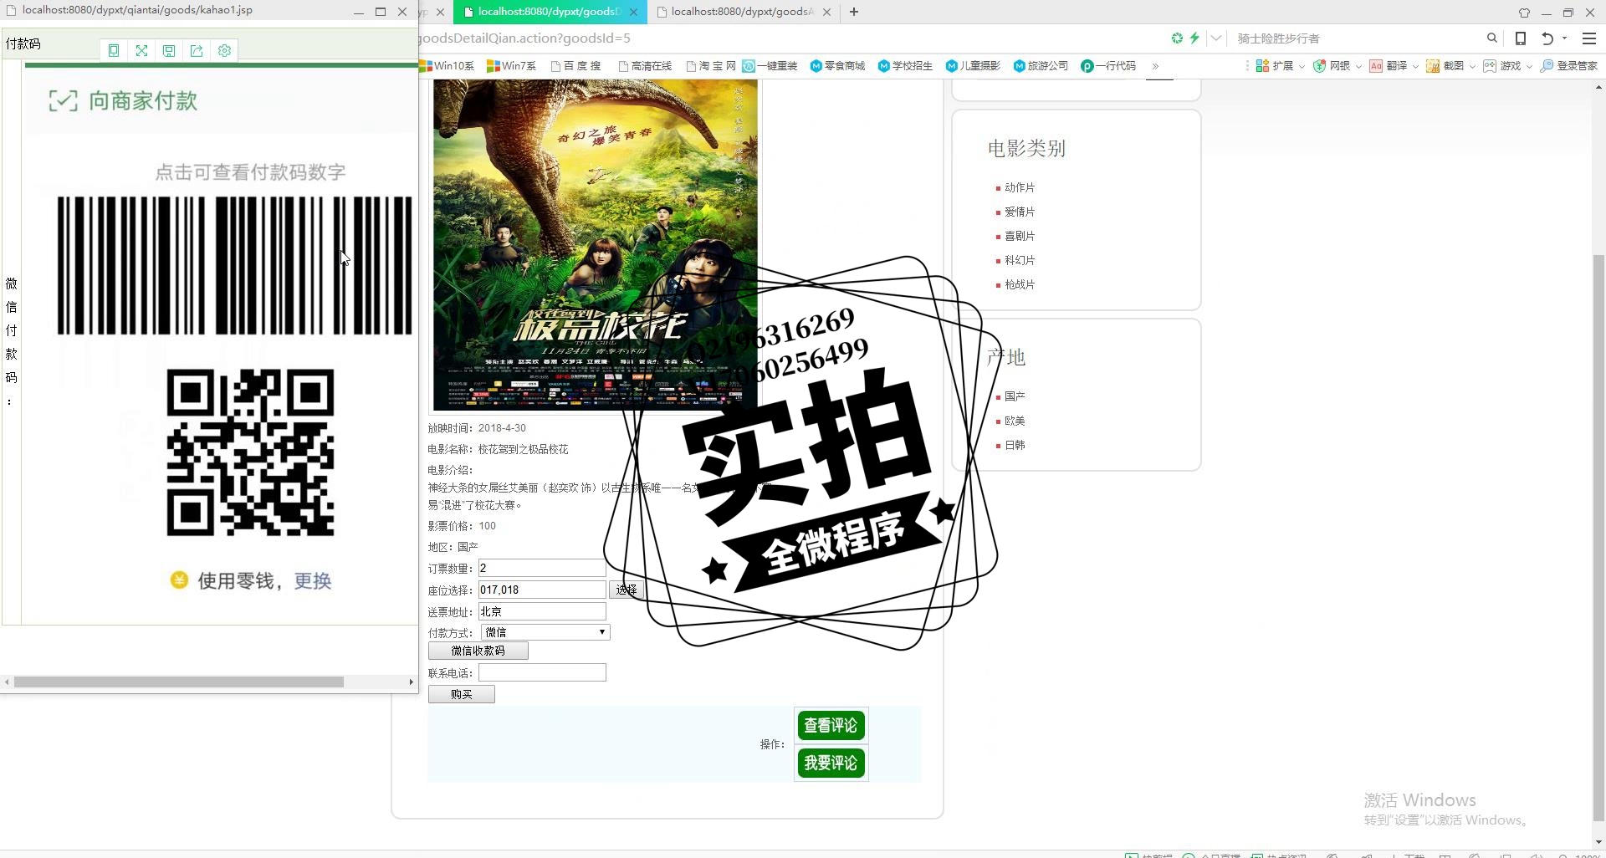1606x858 pixels.
Task: Click the 选择 seat selection button
Action: (626, 590)
